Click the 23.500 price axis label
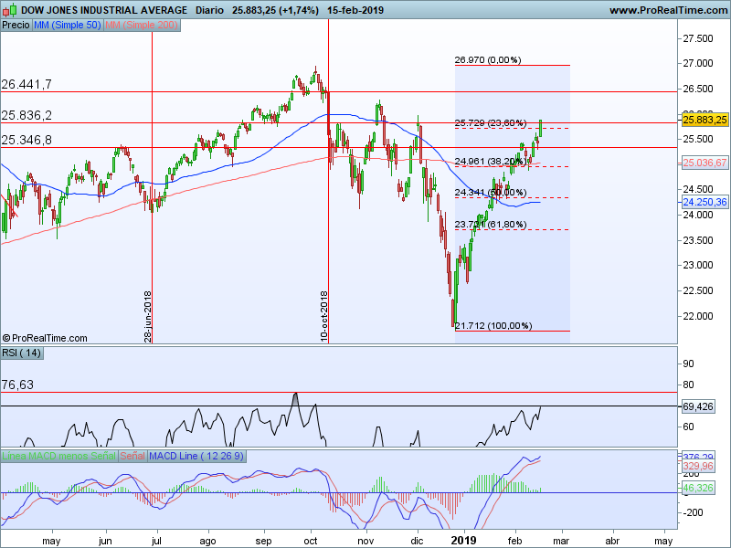This screenshot has height=548, width=731. pyautogui.click(x=698, y=240)
